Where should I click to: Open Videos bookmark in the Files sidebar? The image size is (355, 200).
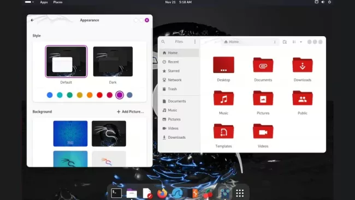tap(179, 128)
